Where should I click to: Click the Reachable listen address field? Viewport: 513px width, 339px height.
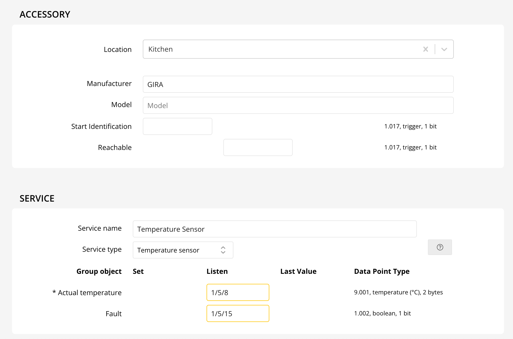point(258,147)
